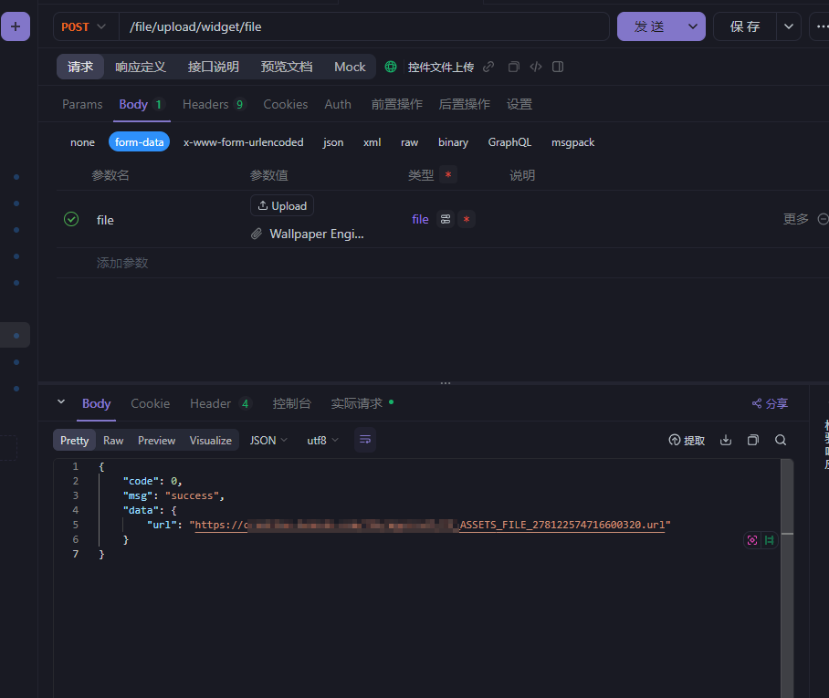Select the binary body type
The width and height of the screenshot is (829, 698).
453,142
